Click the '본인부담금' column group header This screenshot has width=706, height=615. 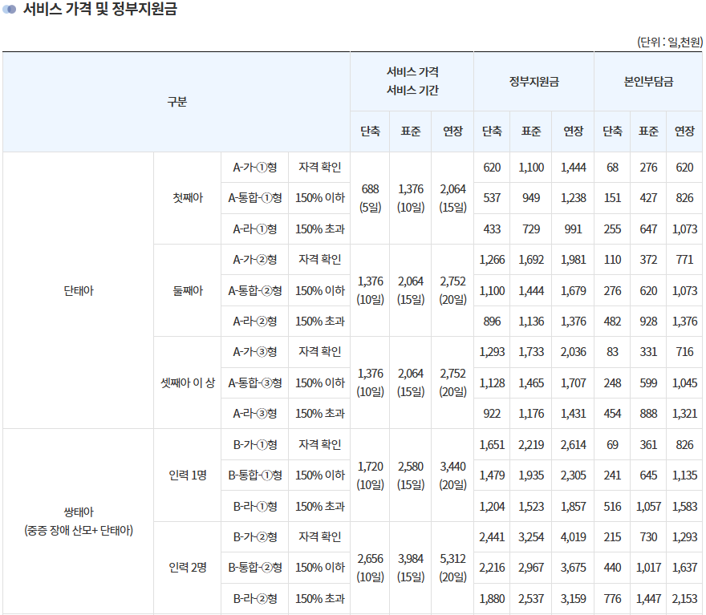click(648, 82)
